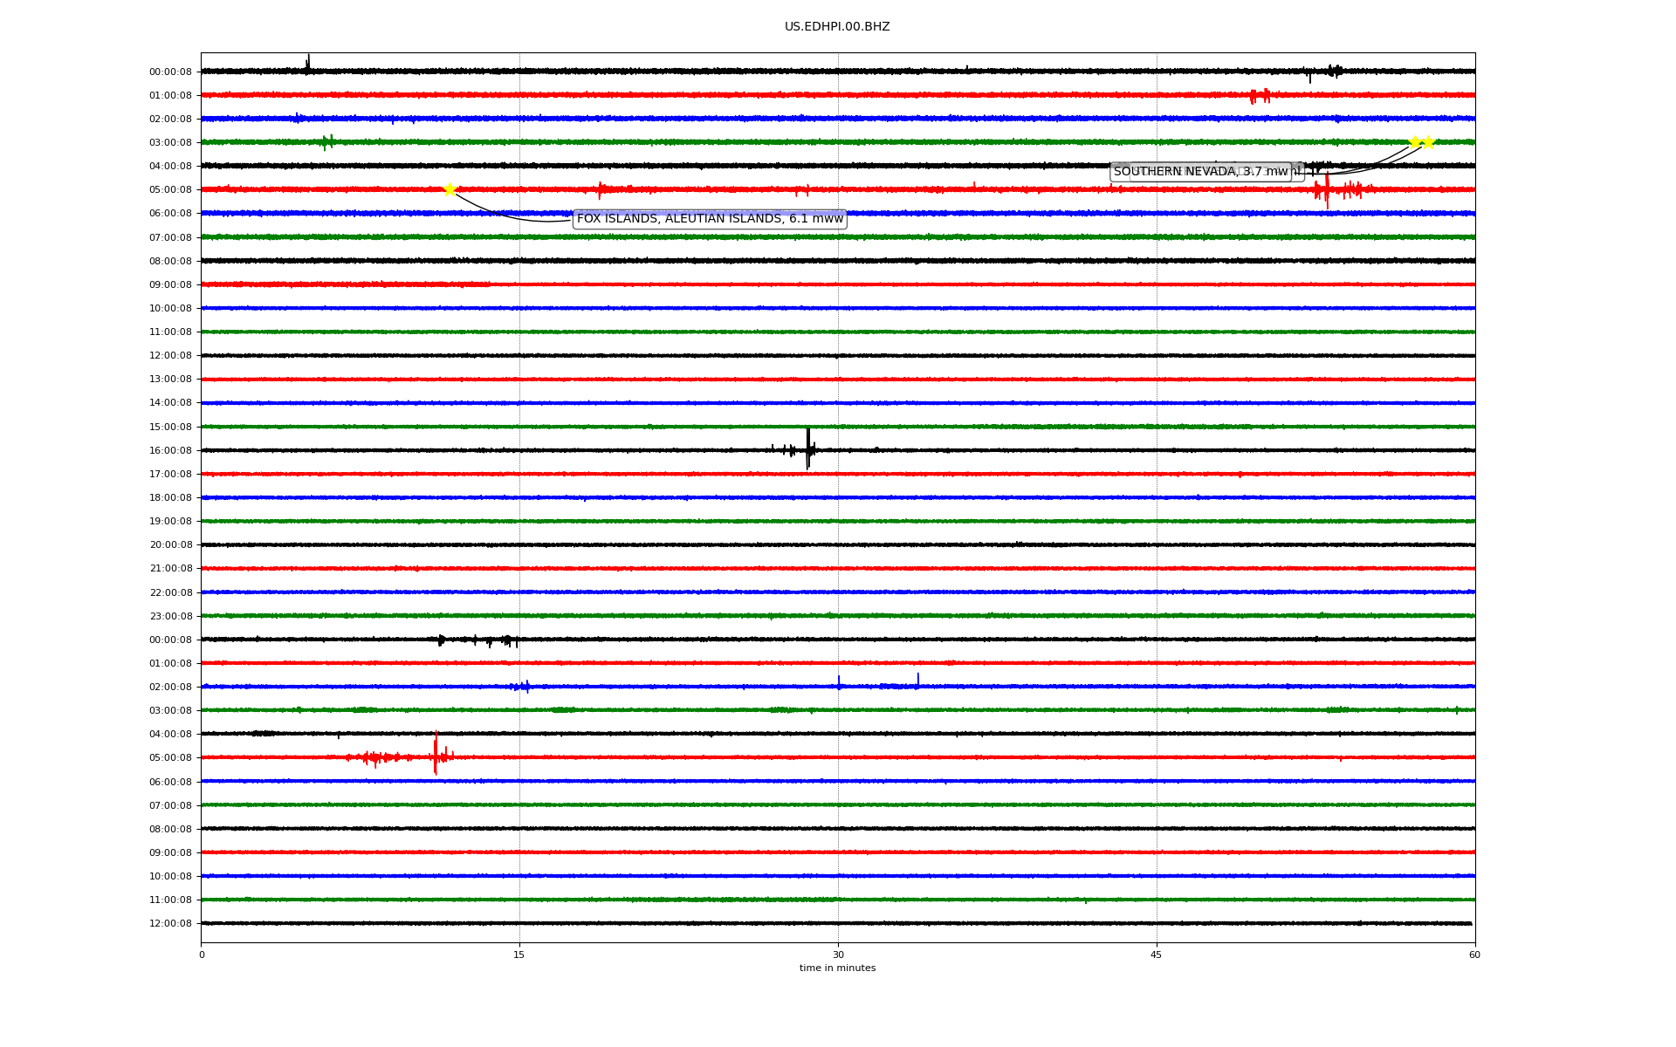Viewport: 1676px width, 1047px height.
Task: Click the 20:00:08 time label
Action: click(x=170, y=545)
